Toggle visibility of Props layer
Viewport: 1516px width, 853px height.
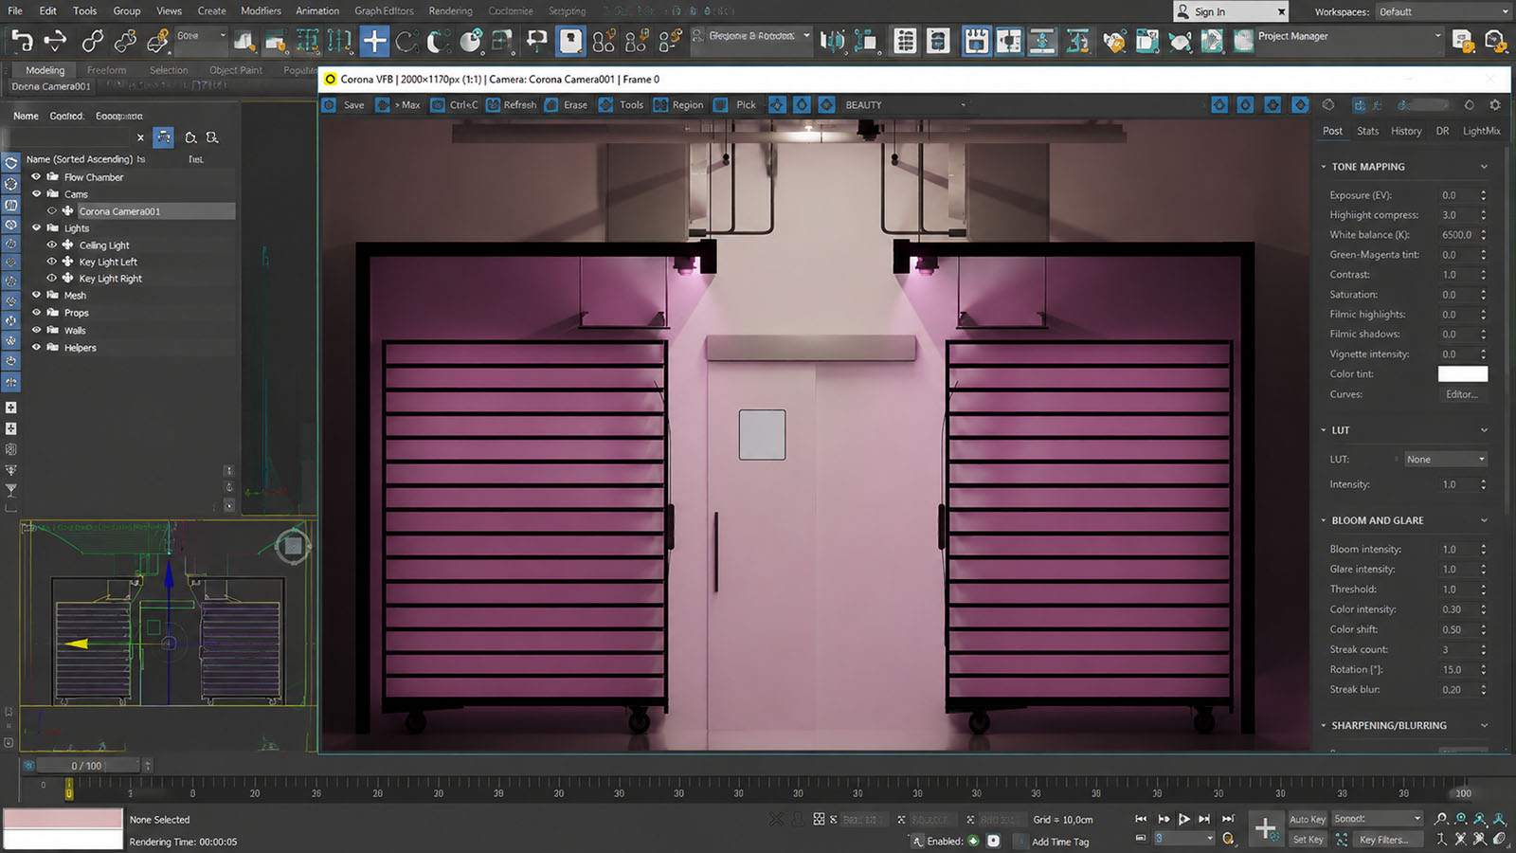click(x=37, y=313)
